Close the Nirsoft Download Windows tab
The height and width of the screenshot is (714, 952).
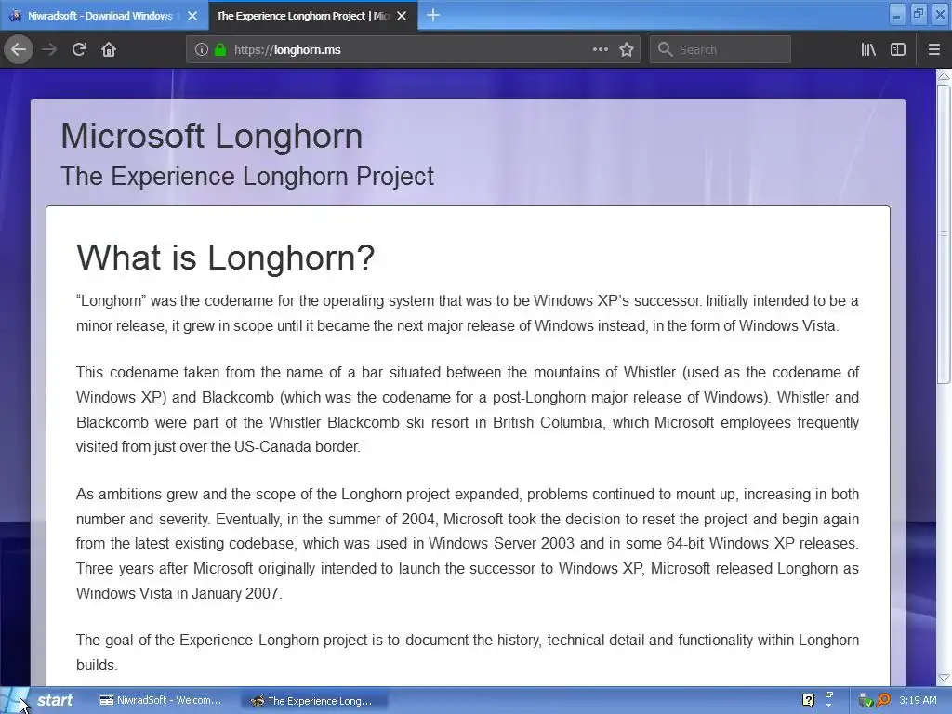[192, 16]
